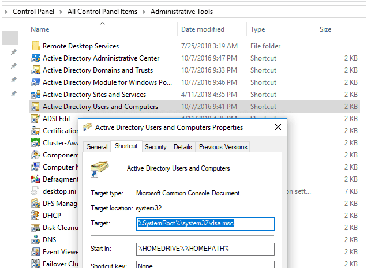Click the Defragment and Optimize Drives icon
This screenshot has width=371, height=271.
36,179
